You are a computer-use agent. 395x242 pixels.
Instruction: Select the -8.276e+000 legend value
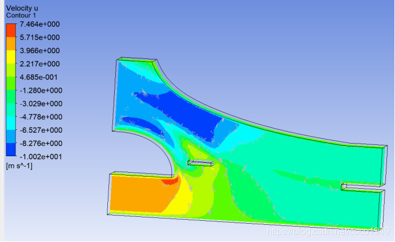click(41, 143)
